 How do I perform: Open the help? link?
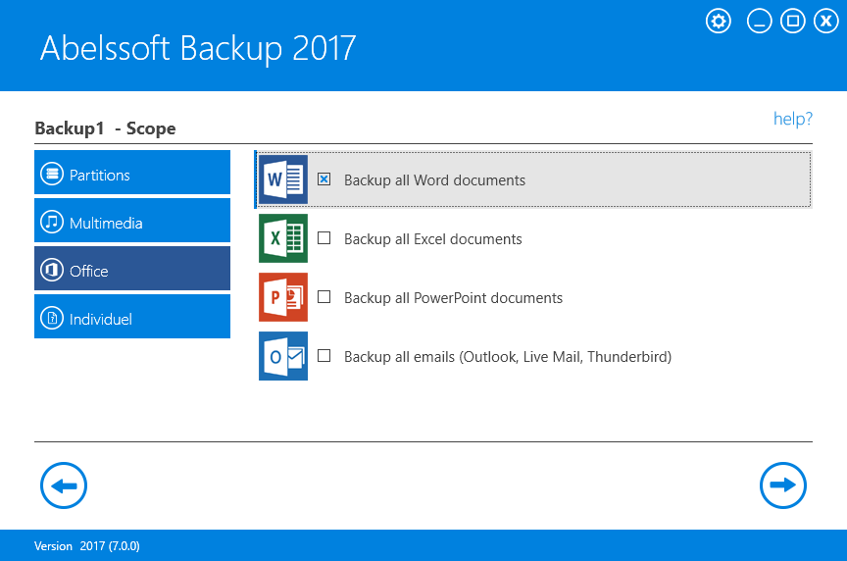[x=792, y=119]
